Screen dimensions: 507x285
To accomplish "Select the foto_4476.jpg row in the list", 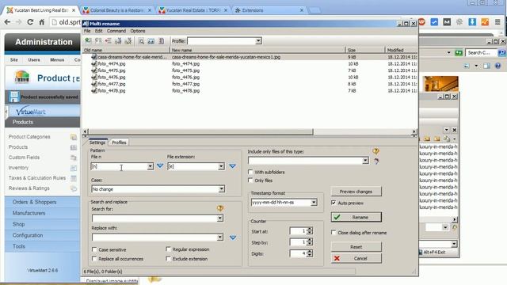I will 250,78.
